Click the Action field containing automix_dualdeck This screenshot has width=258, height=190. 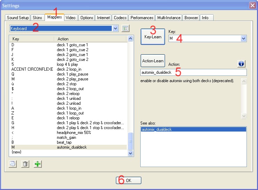point(193,72)
